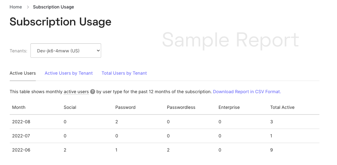Screen dimensions: 337x165
Task: Click the breadcrumb chevron separator icon
Action: click(x=28, y=7)
